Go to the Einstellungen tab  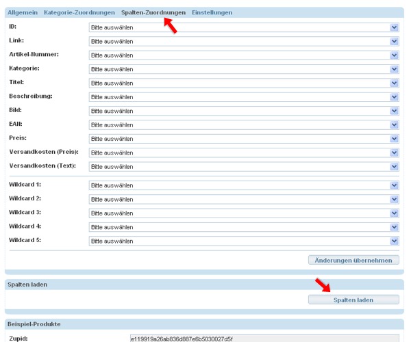point(212,12)
